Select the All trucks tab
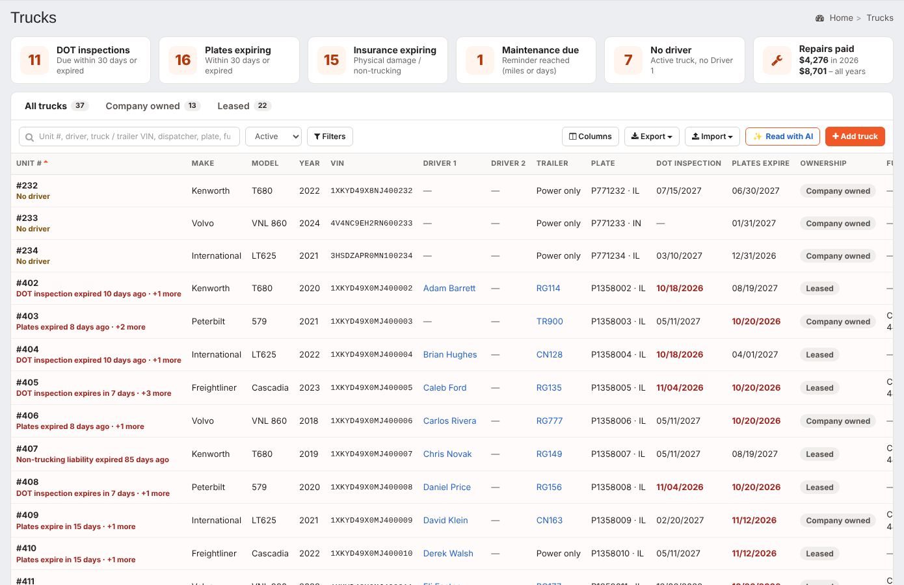Viewport: 904px width, 585px height. click(x=55, y=106)
